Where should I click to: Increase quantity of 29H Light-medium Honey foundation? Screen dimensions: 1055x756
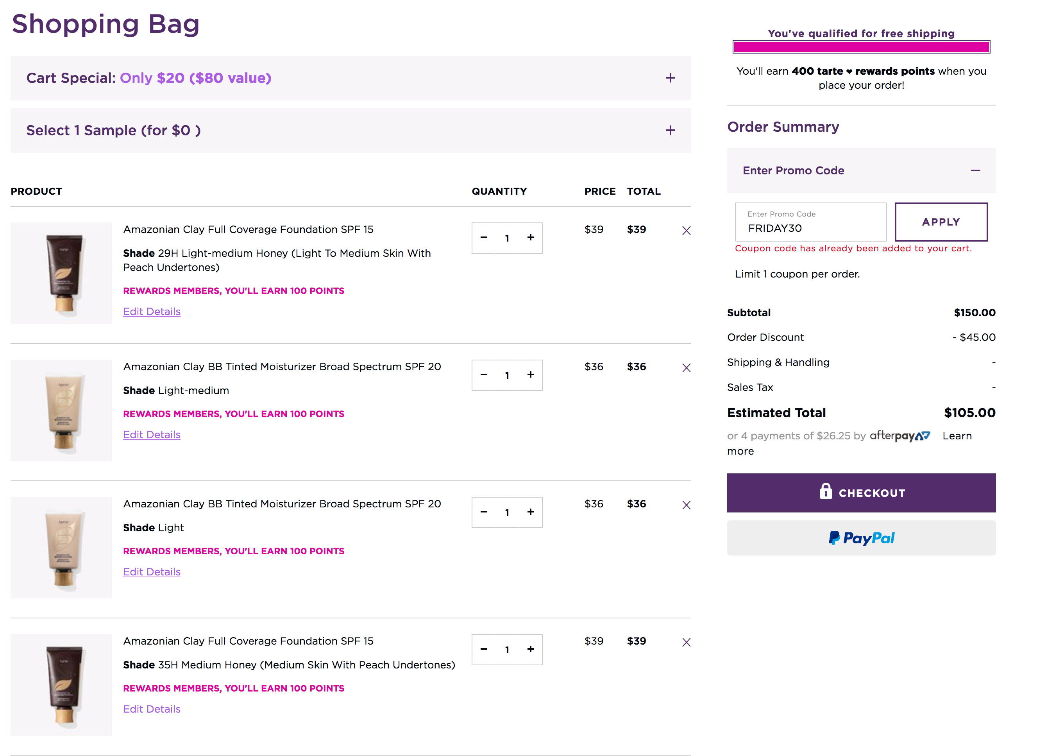(x=530, y=238)
